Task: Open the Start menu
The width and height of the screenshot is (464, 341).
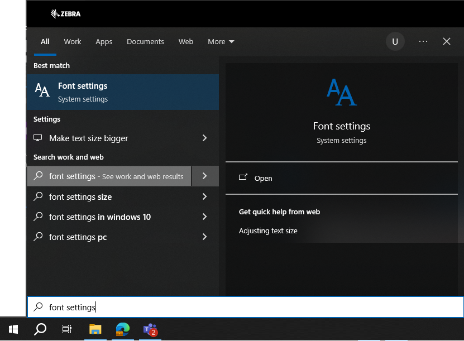Action: [x=13, y=329]
